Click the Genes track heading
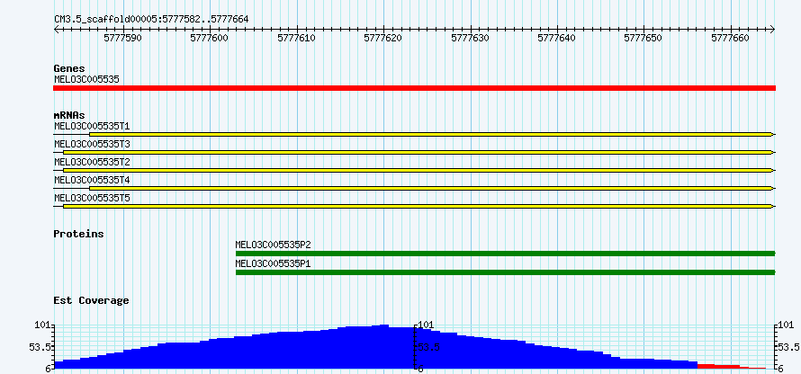Image resolution: width=801 pixels, height=374 pixels. [69, 68]
